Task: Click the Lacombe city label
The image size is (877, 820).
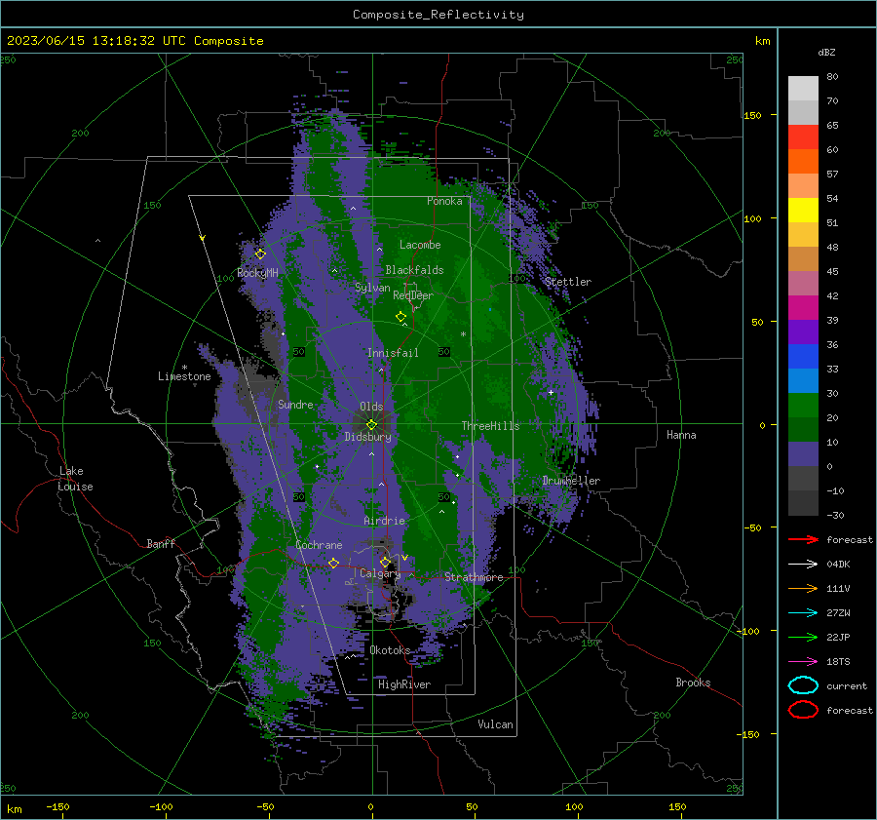Action: 420,245
